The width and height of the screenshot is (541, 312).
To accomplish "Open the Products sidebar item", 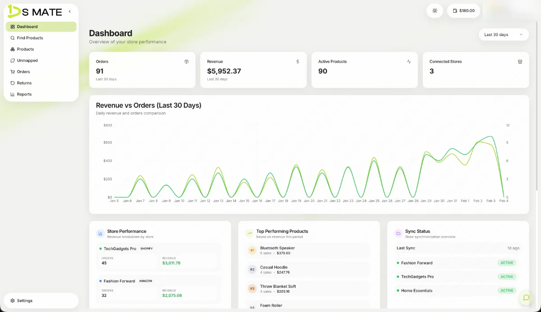I will coord(41,49).
